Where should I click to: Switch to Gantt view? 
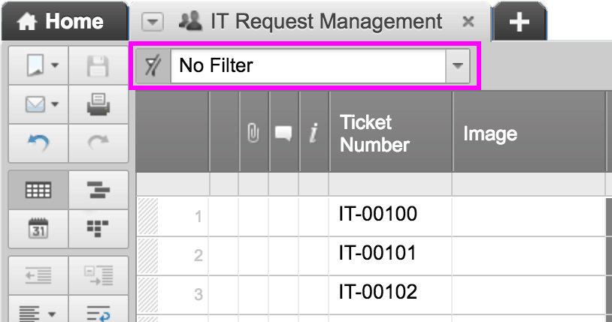click(98, 191)
